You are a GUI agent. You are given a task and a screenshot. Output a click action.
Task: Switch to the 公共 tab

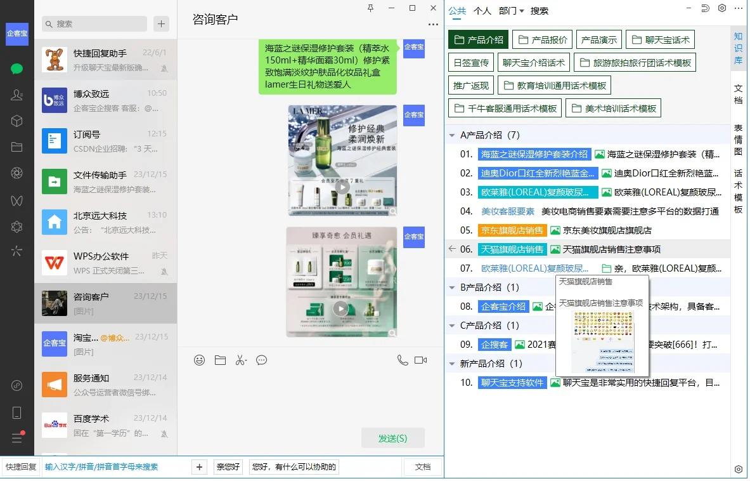[x=458, y=11]
